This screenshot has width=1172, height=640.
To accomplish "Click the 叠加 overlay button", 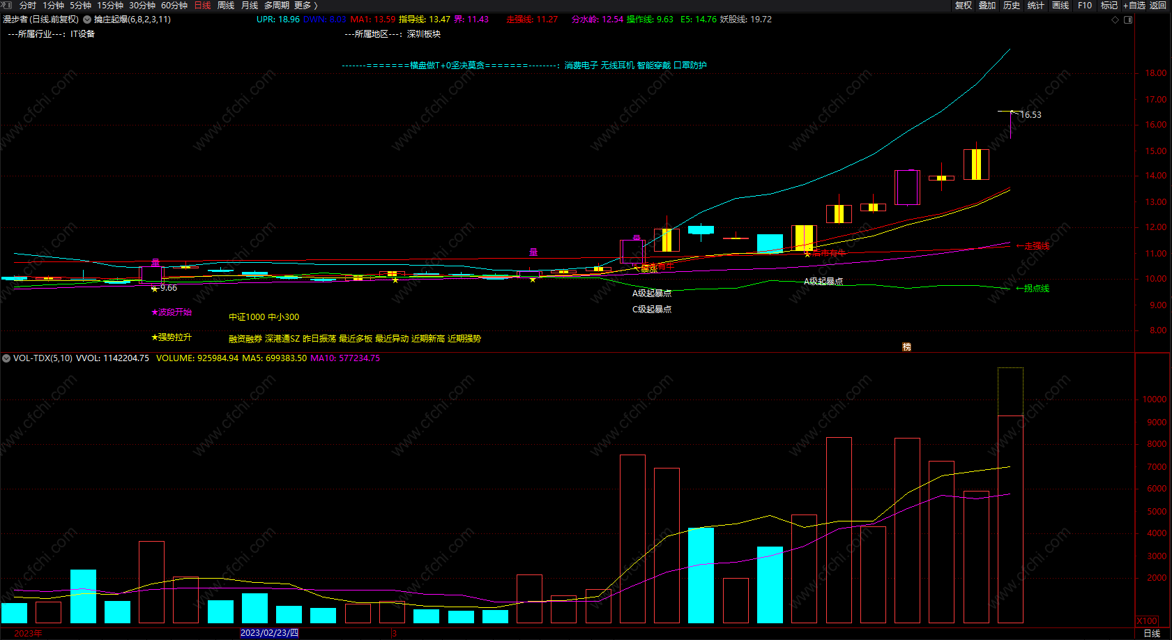I will coord(987,6).
